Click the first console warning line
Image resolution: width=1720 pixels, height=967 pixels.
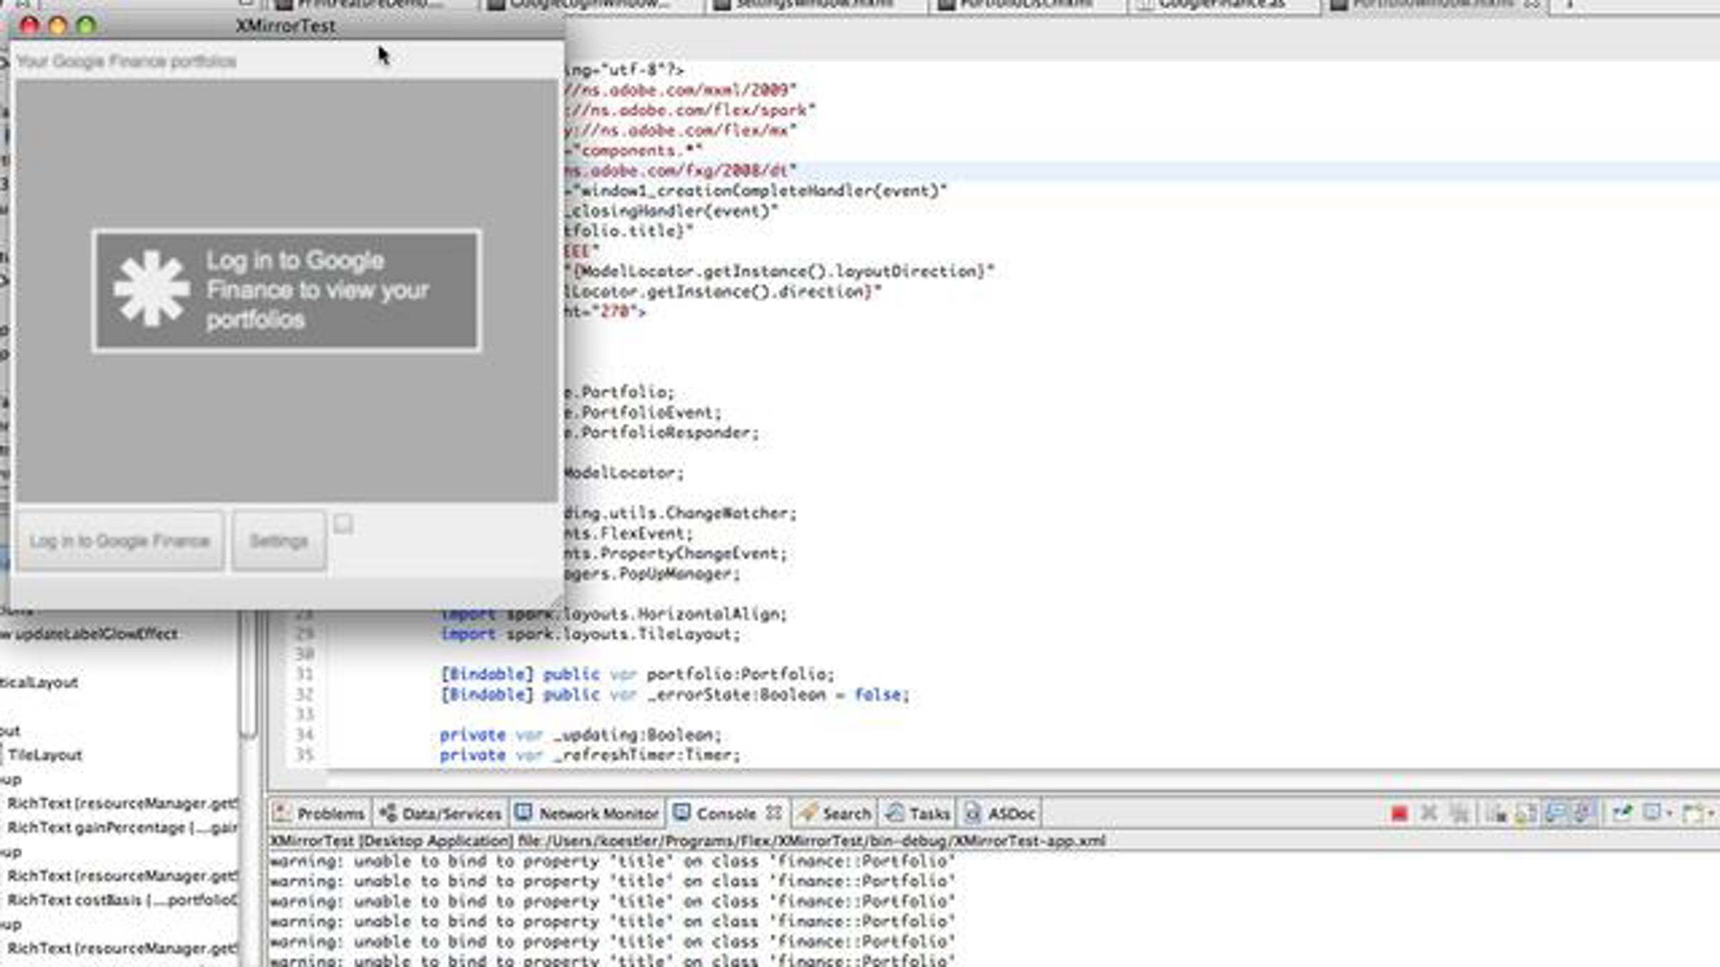(x=613, y=861)
